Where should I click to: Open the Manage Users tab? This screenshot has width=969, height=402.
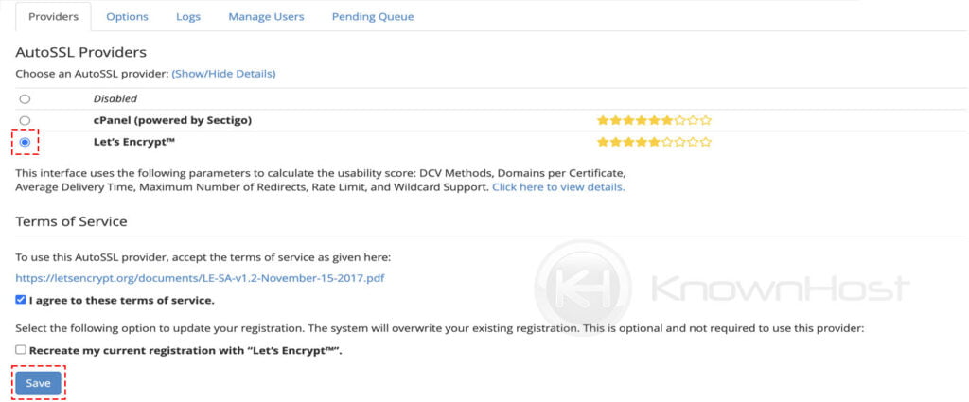[x=266, y=17]
